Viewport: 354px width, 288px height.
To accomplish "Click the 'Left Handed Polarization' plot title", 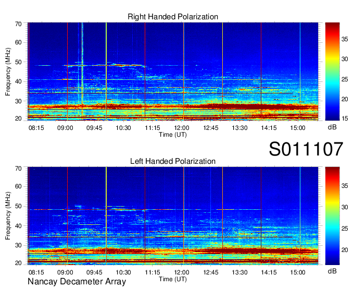I will pos(173,161).
